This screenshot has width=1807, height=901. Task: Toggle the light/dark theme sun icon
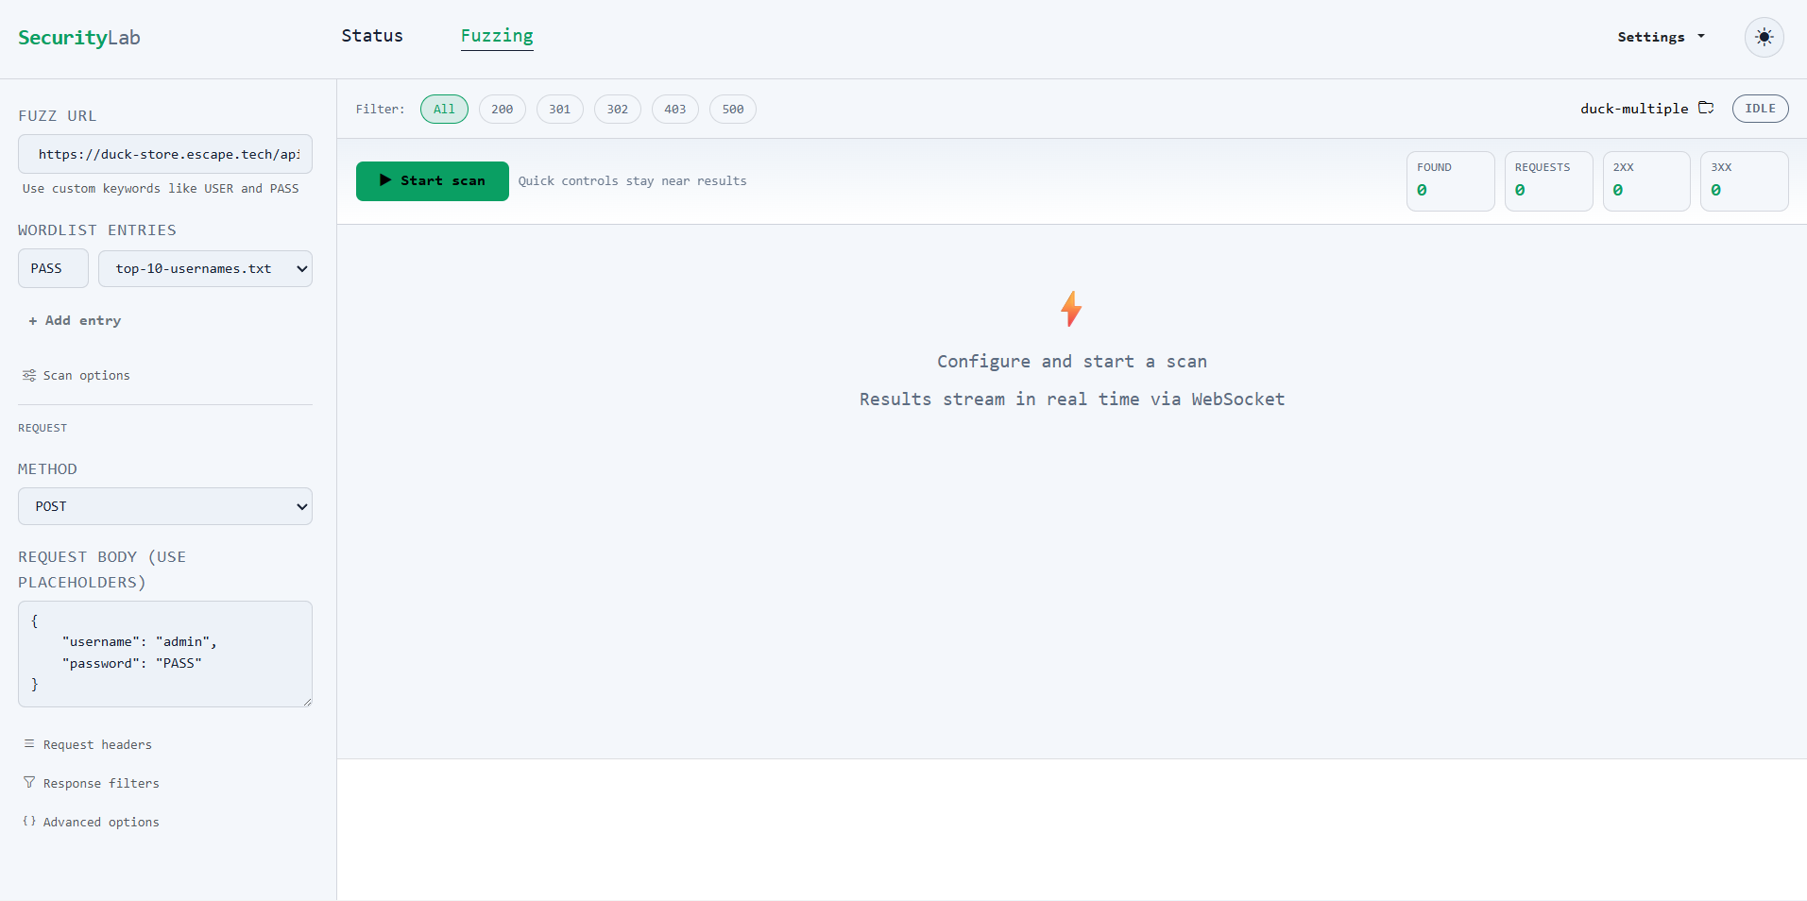pyautogui.click(x=1764, y=37)
